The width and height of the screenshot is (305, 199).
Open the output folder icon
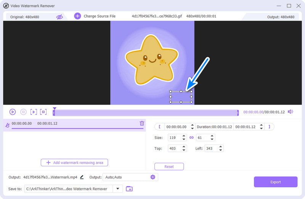(x=129, y=189)
